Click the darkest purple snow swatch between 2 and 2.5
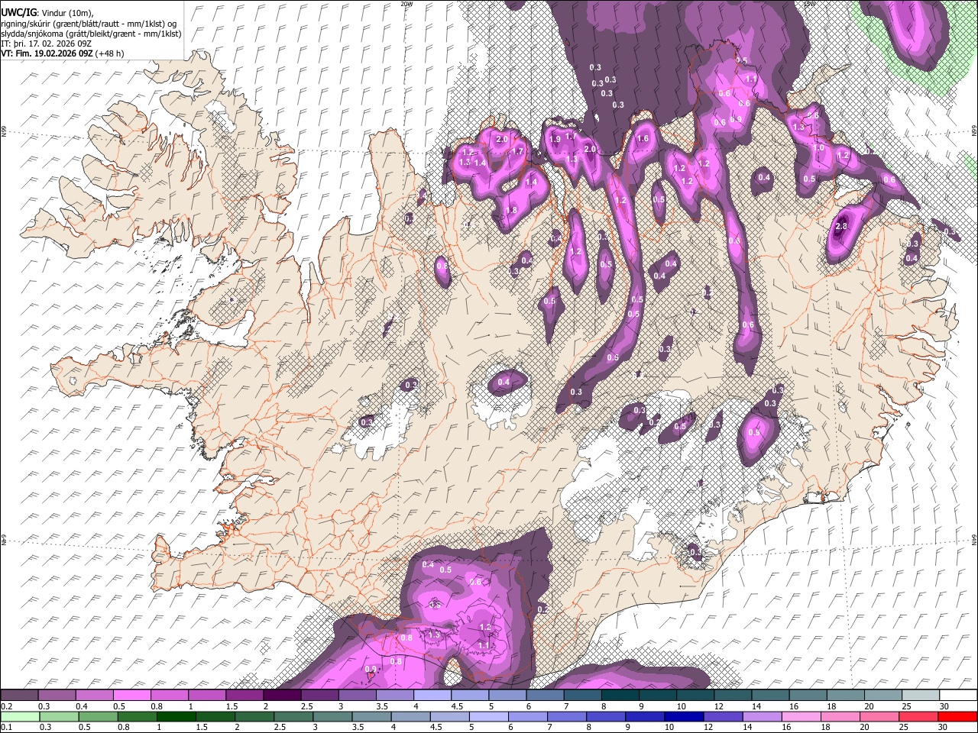The image size is (978, 733). (x=282, y=696)
